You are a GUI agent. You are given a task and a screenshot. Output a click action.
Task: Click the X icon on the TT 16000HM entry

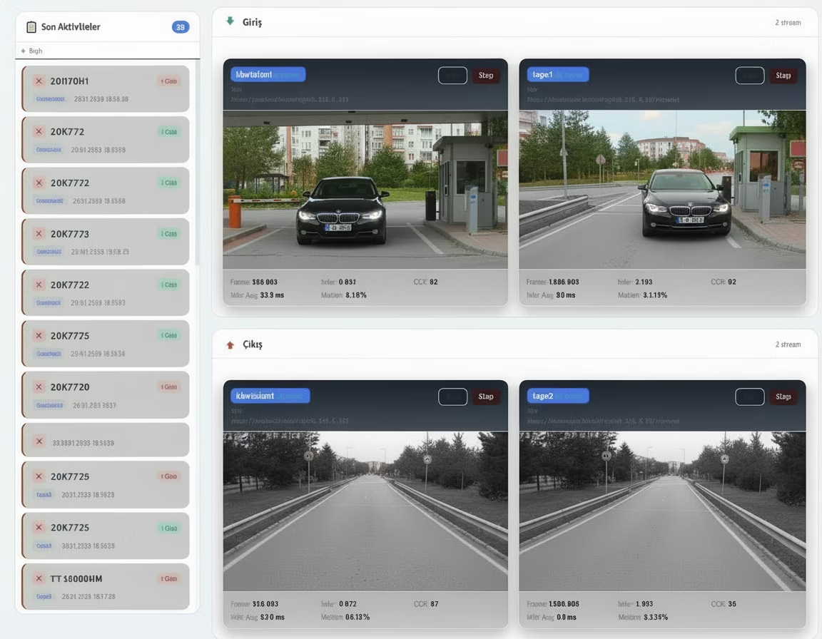[x=39, y=578]
